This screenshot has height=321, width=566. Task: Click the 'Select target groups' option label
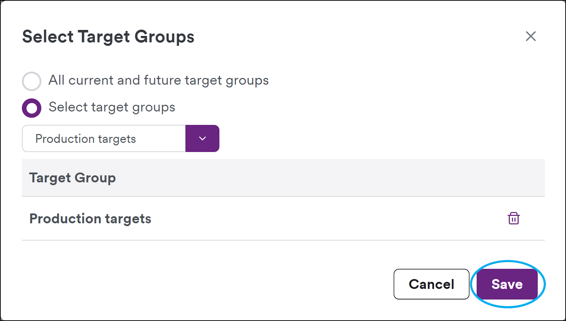click(x=112, y=107)
